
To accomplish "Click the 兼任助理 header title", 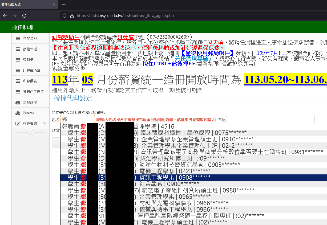I will [23, 27].
